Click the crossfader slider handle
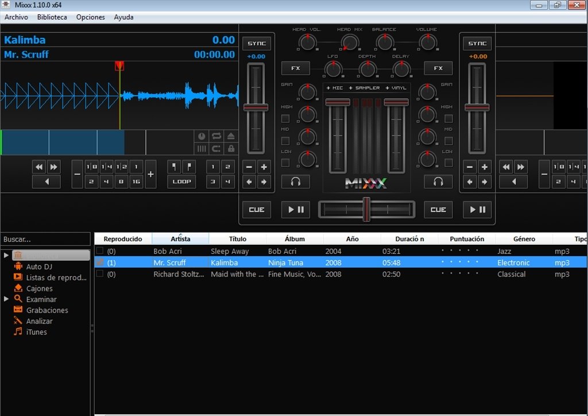Image resolution: width=588 pixels, height=416 pixels. tap(366, 209)
